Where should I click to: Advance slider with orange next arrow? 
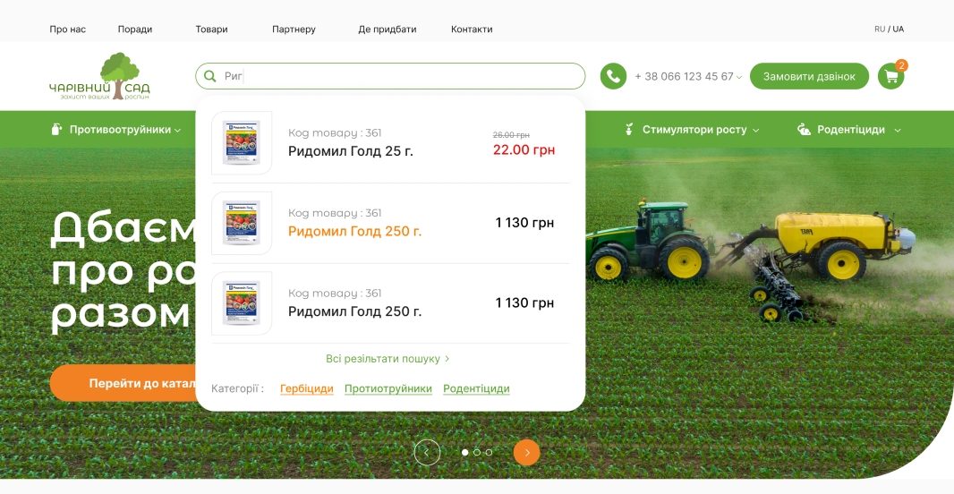point(527,452)
